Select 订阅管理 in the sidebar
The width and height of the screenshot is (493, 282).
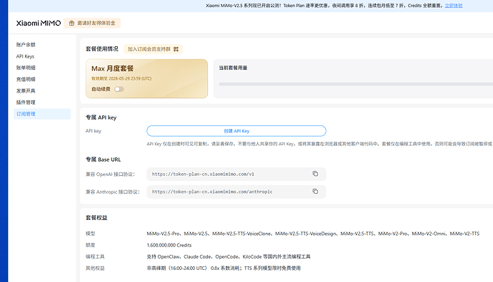point(42,114)
